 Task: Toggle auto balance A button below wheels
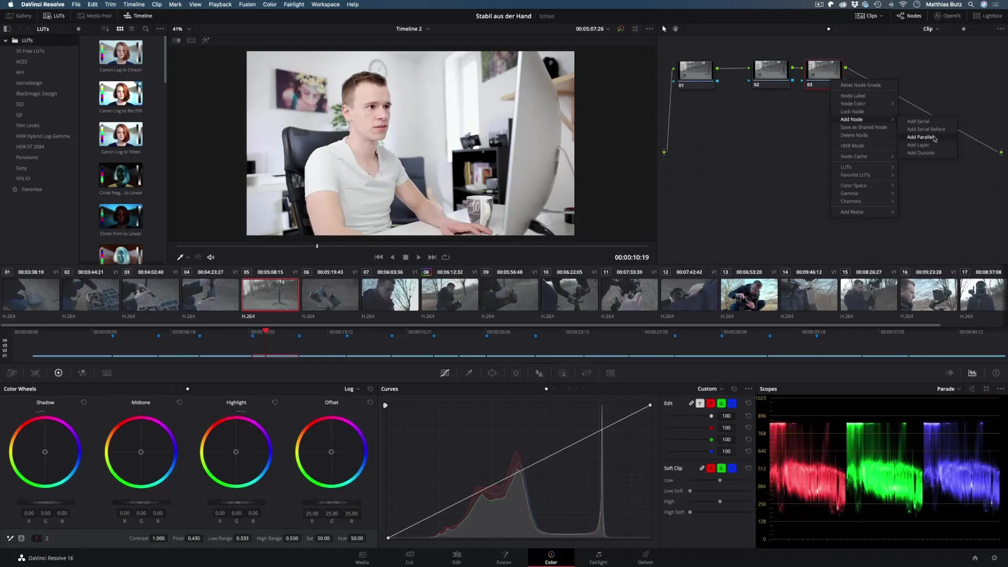pyautogui.click(x=21, y=538)
